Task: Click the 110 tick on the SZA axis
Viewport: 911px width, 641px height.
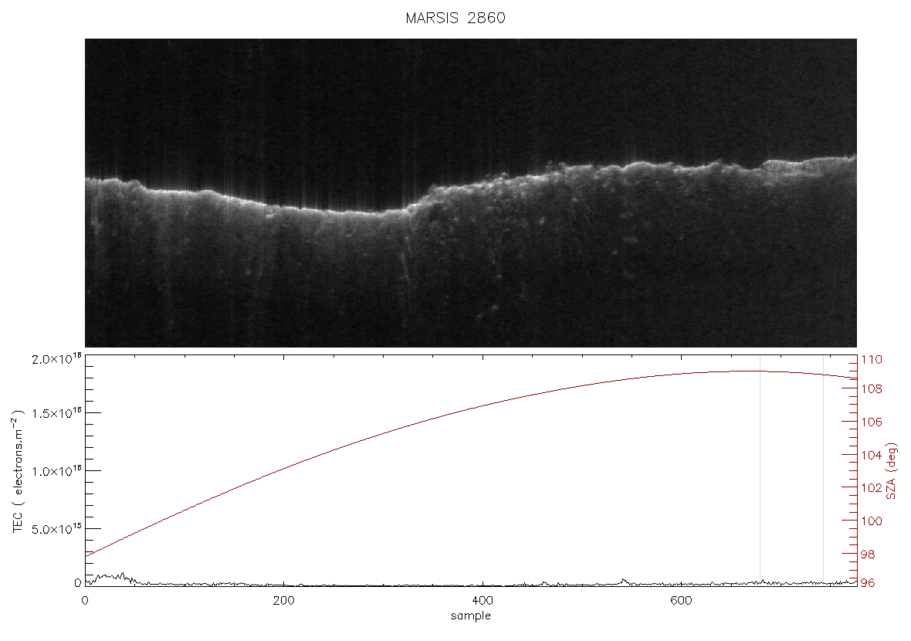Action: 871,360
